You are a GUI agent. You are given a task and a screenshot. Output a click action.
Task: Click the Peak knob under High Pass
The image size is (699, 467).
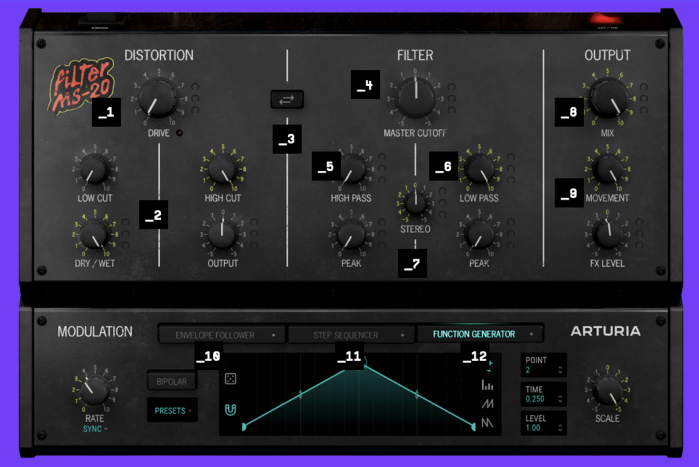351,234
